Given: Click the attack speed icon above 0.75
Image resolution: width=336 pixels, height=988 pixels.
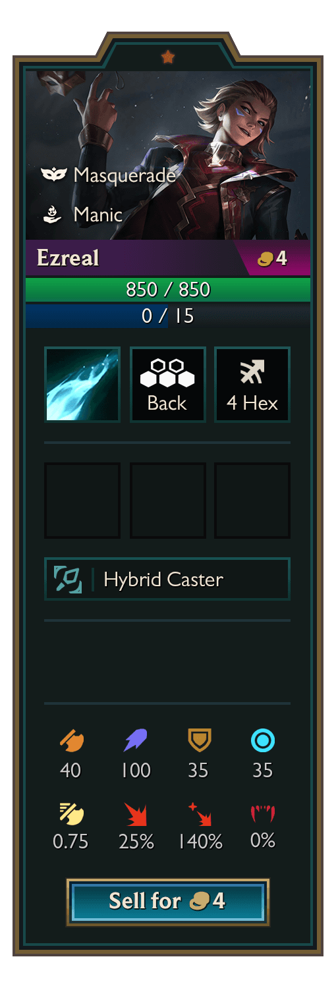Looking at the screenshot, I should tap(71, 814).
